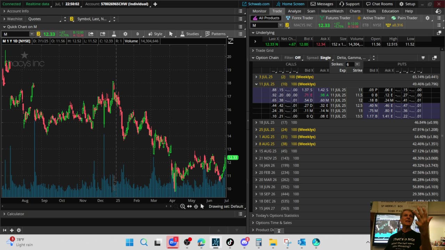Click the horizontal pan arrows under chart
Viewport: 445px width, 250px height.
189,206
